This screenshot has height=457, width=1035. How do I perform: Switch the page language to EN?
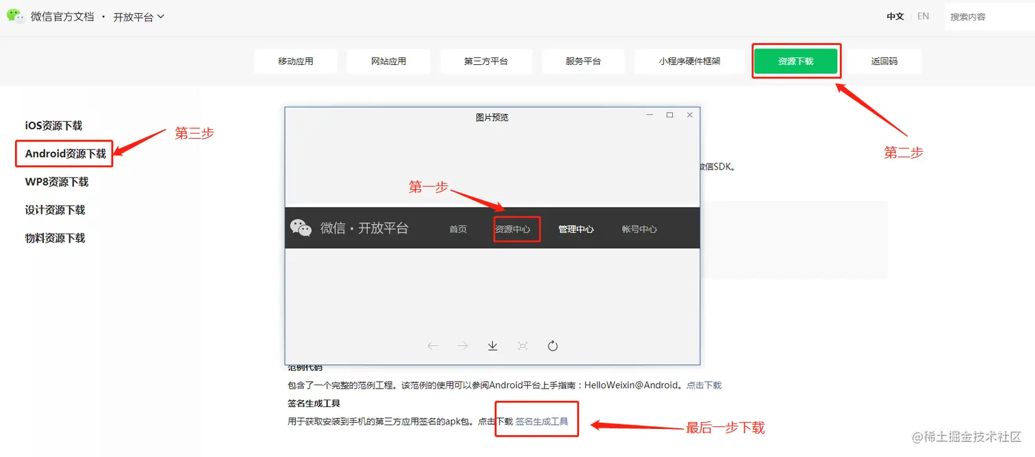[x=923, y=16]
